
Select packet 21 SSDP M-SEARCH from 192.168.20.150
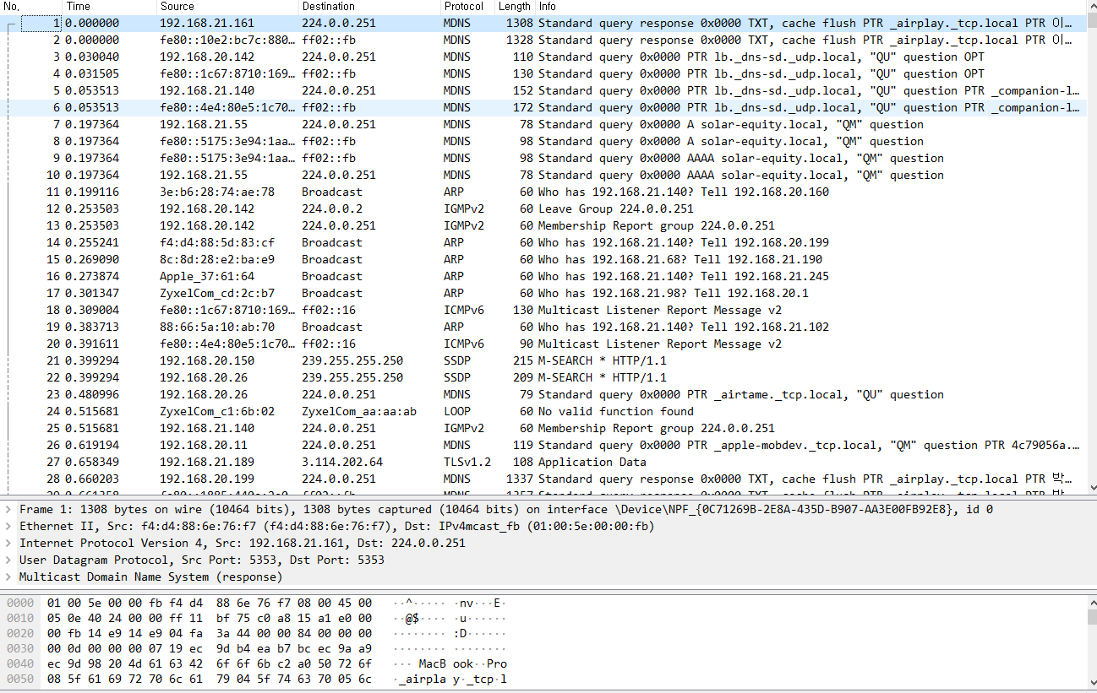543,360
